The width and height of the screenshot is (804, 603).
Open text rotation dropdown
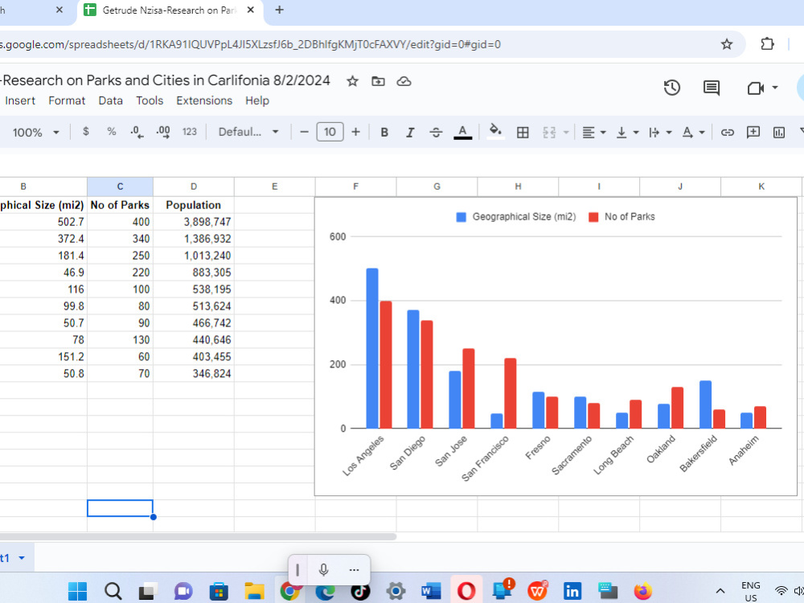(693, 133)
